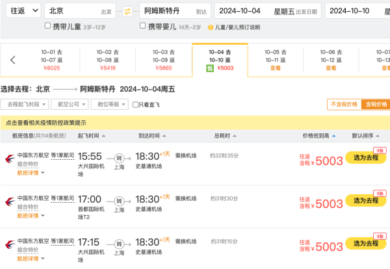Select the 10-04 to 10-10 date tab
Screen dimensions: 390x269
click(220, 60)
